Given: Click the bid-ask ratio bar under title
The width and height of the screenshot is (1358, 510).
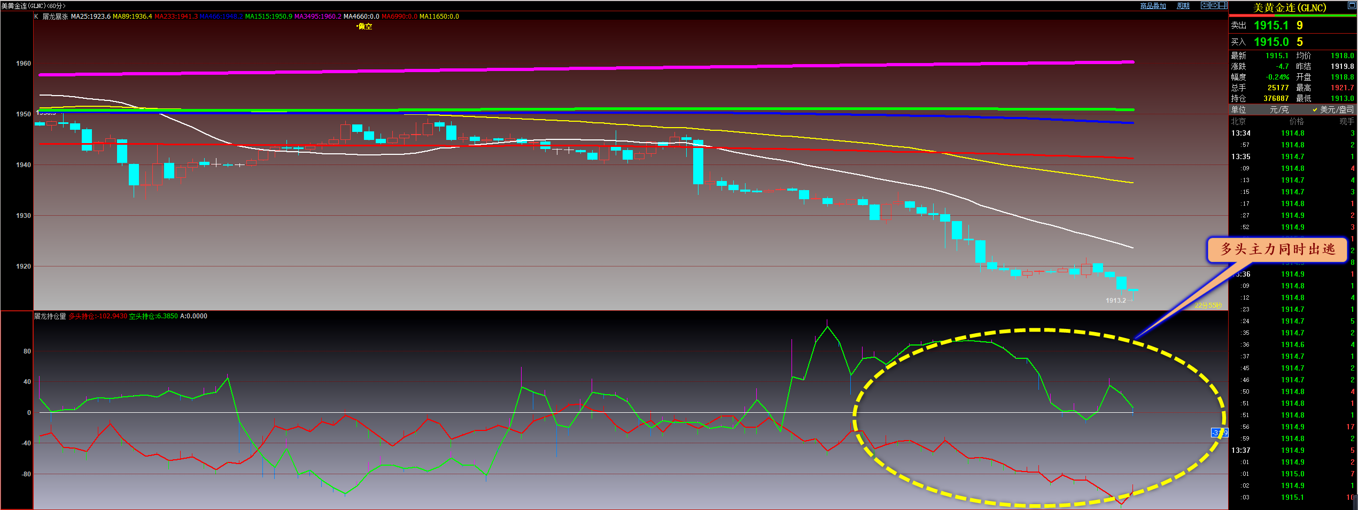Looking at the screenshot, I should [1293, 15].
